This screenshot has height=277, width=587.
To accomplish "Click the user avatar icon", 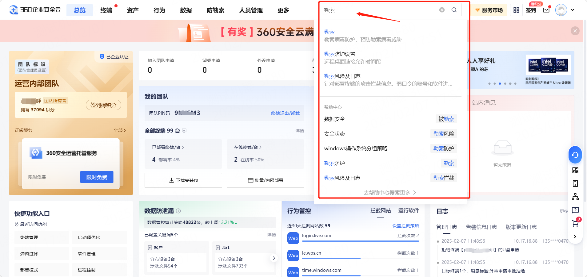I will [x=561, y=10].
